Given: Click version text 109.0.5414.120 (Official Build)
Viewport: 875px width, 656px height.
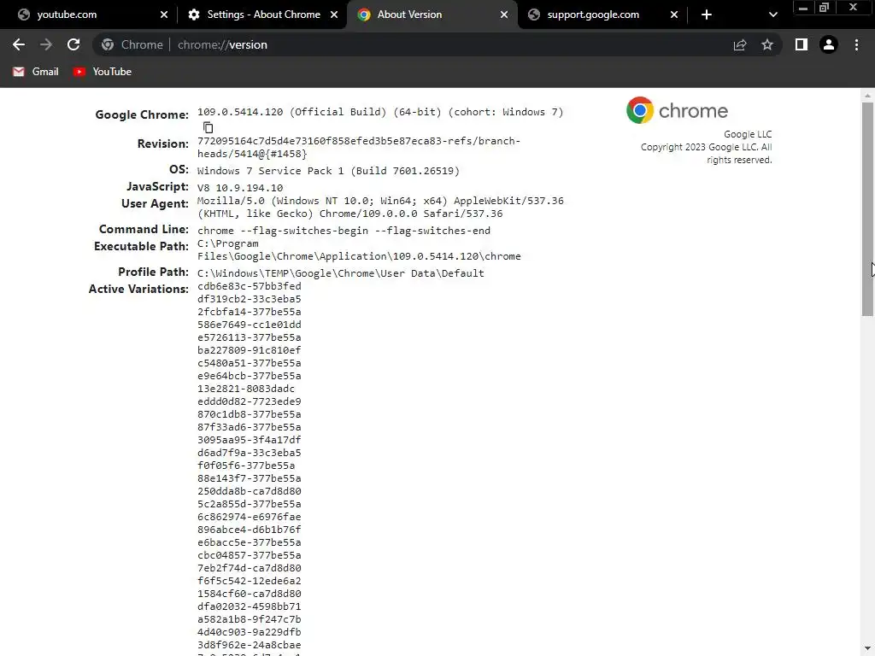Looking at the screenshot, I should 292,112.
